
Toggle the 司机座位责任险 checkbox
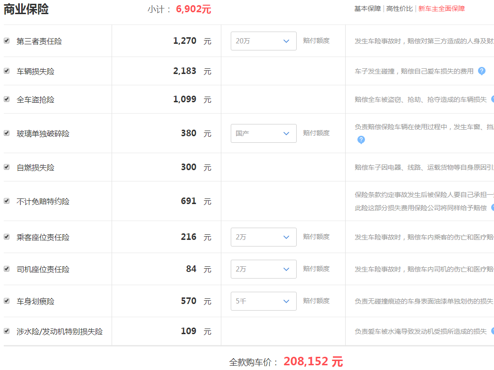pos(7,269)
